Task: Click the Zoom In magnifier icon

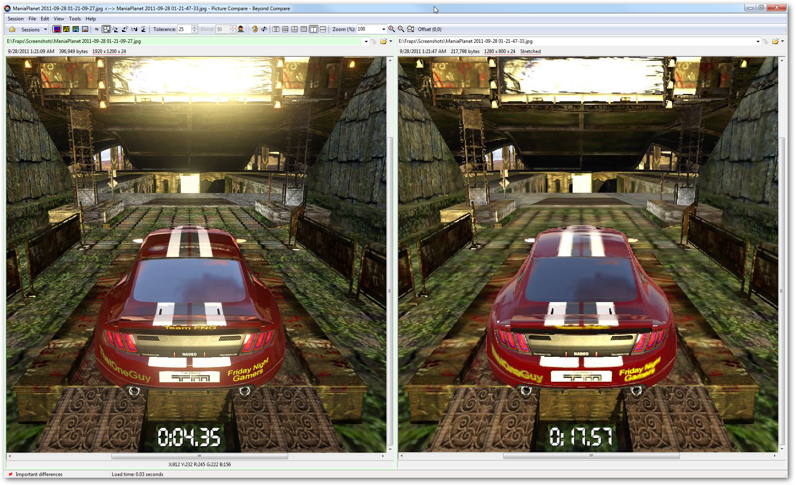Action: (392, 29)
